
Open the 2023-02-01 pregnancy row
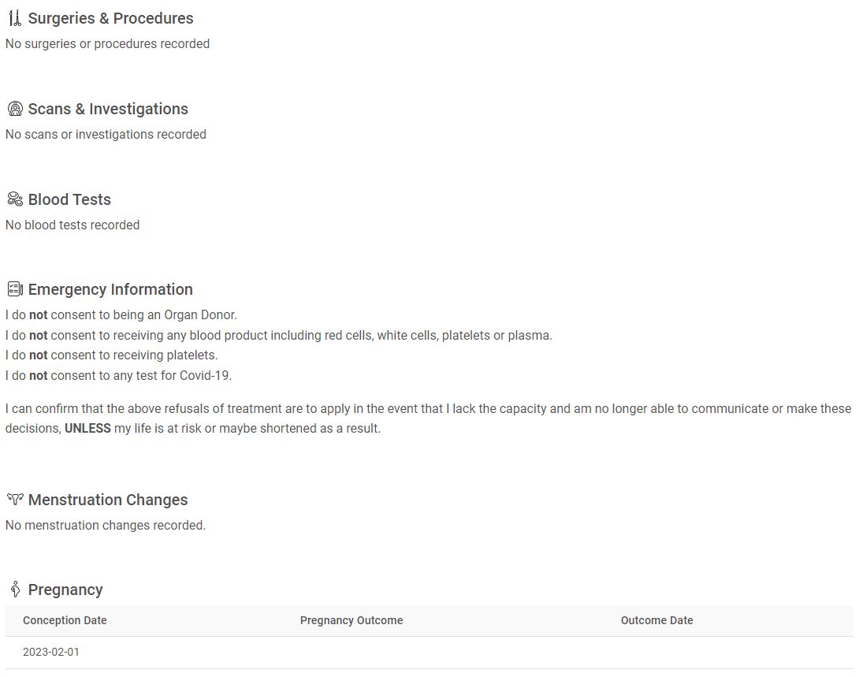tap(430, 653)
